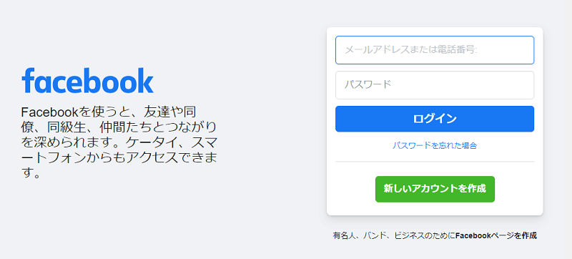572x259 pixels.
Task: Click the divider line in login card
Action: pos(435,161)
